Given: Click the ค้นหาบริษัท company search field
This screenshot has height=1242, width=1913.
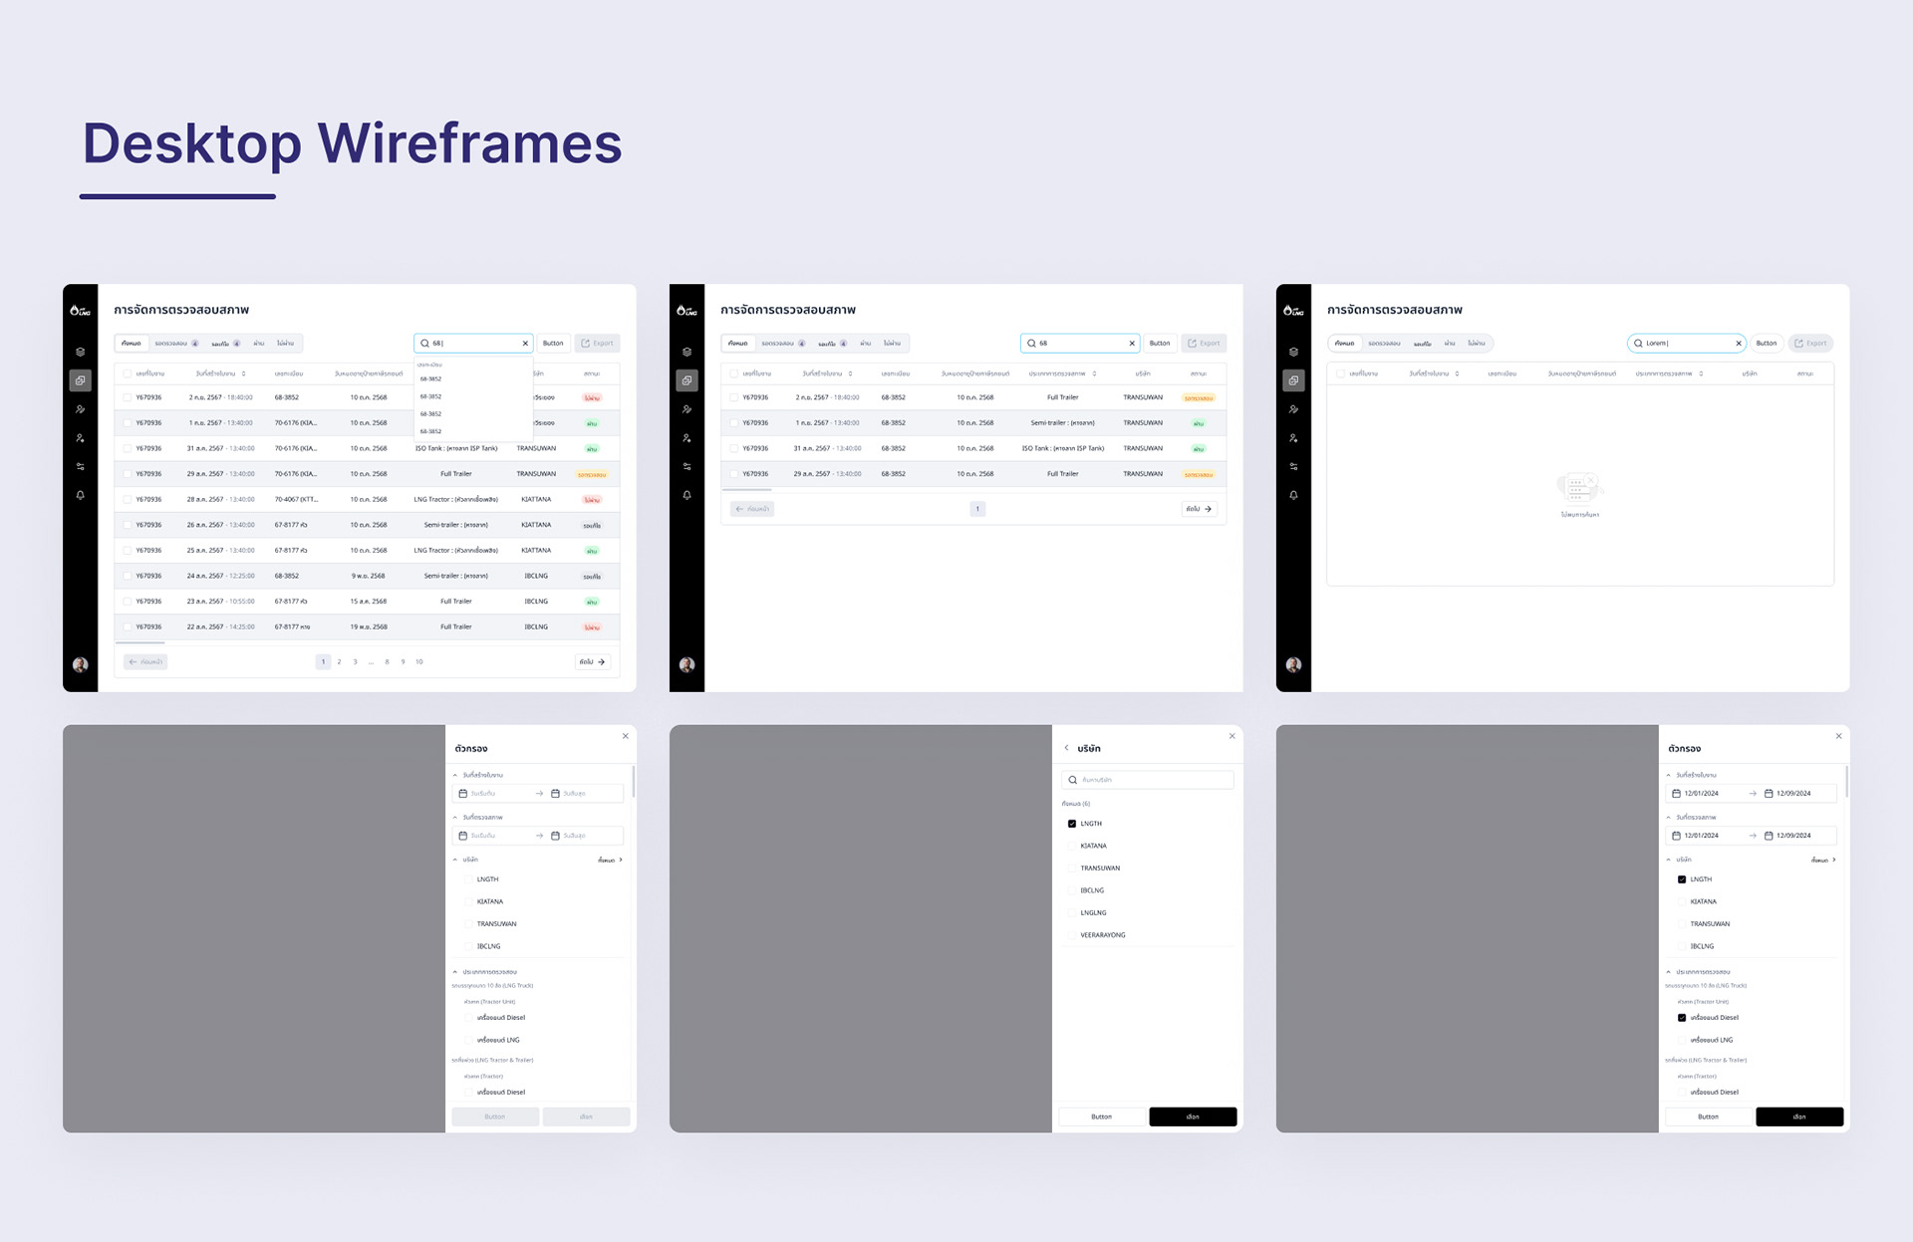Looking at the screenshot, I should [1148, 780].
